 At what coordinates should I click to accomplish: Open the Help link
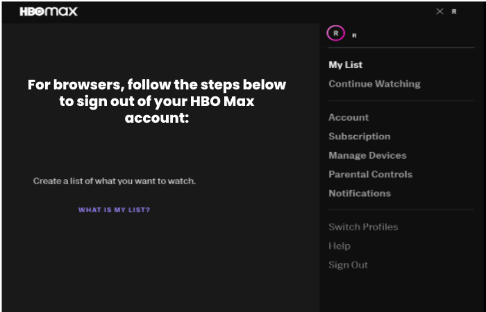[x=339, y=246]
